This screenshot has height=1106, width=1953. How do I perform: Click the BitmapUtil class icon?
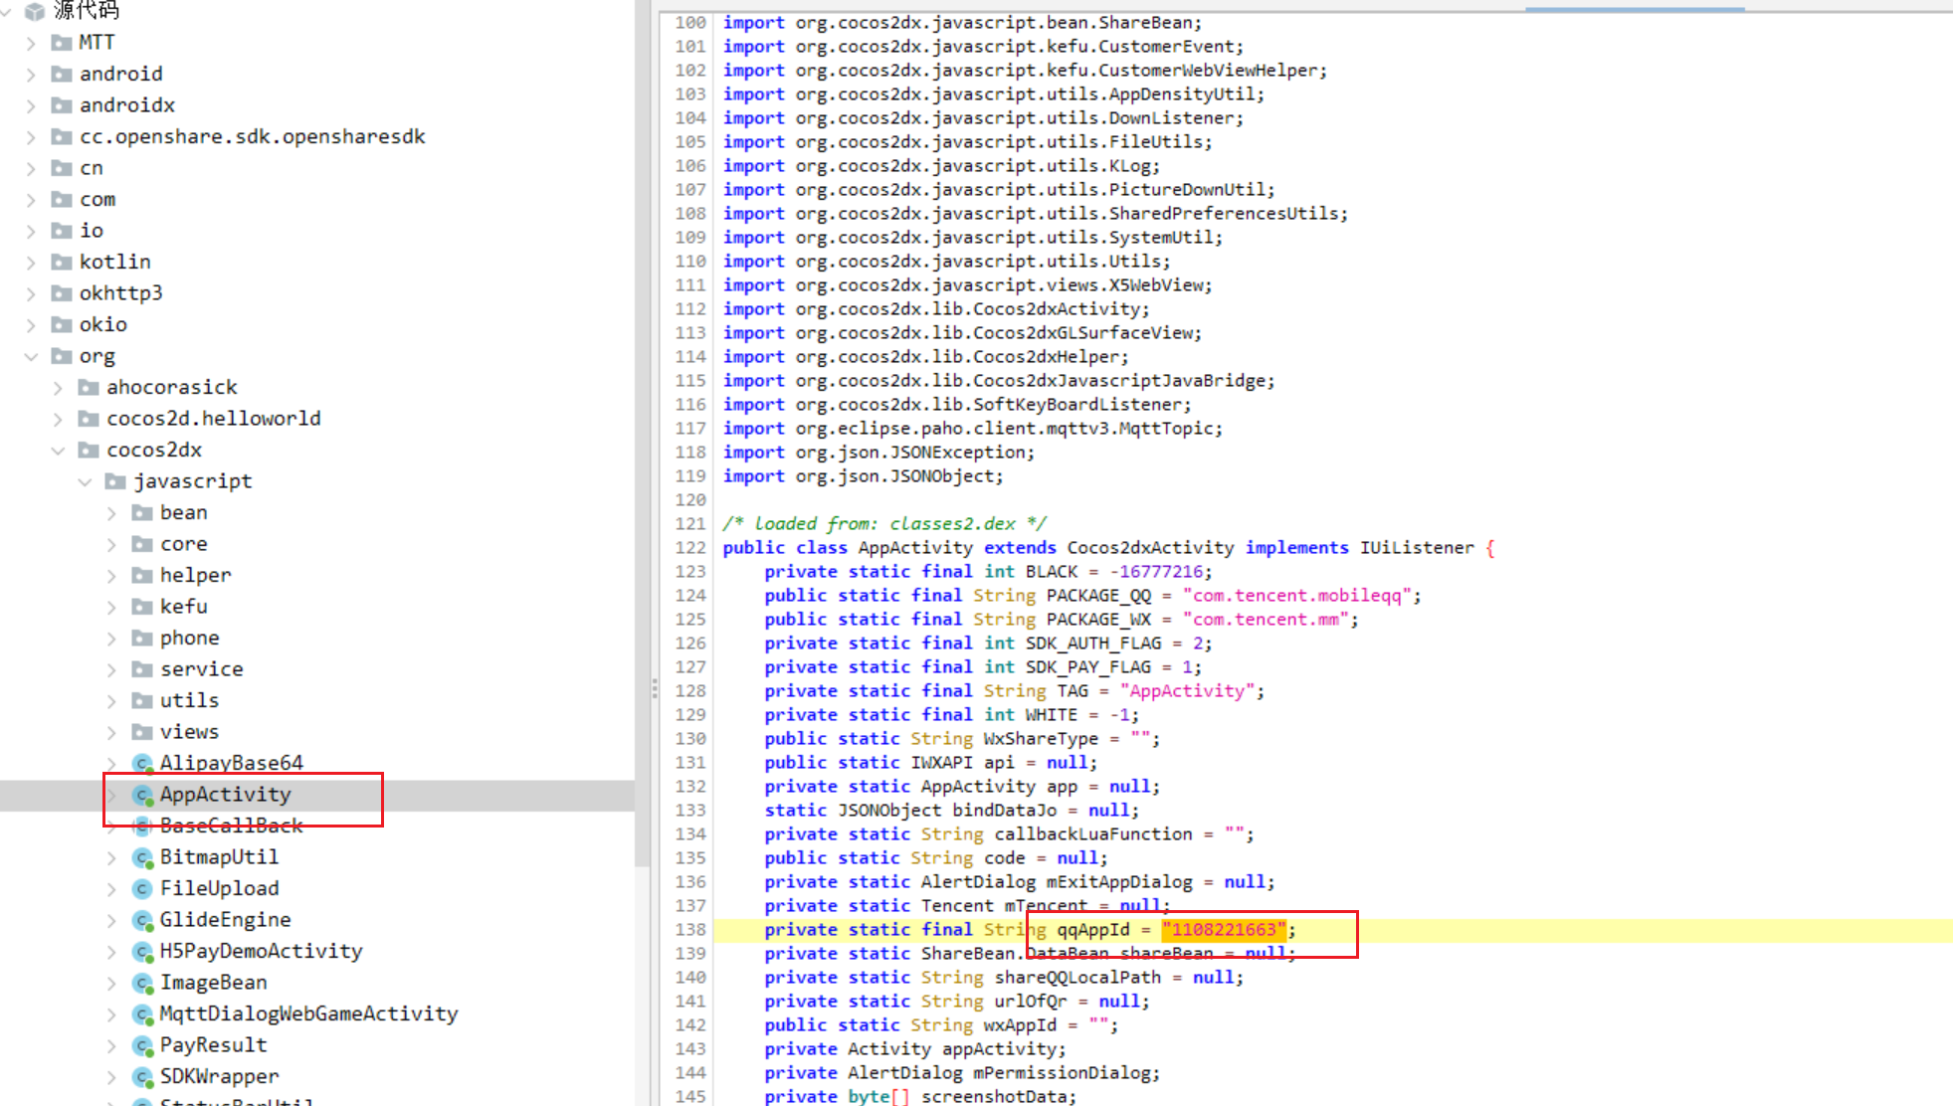point(142,857)
